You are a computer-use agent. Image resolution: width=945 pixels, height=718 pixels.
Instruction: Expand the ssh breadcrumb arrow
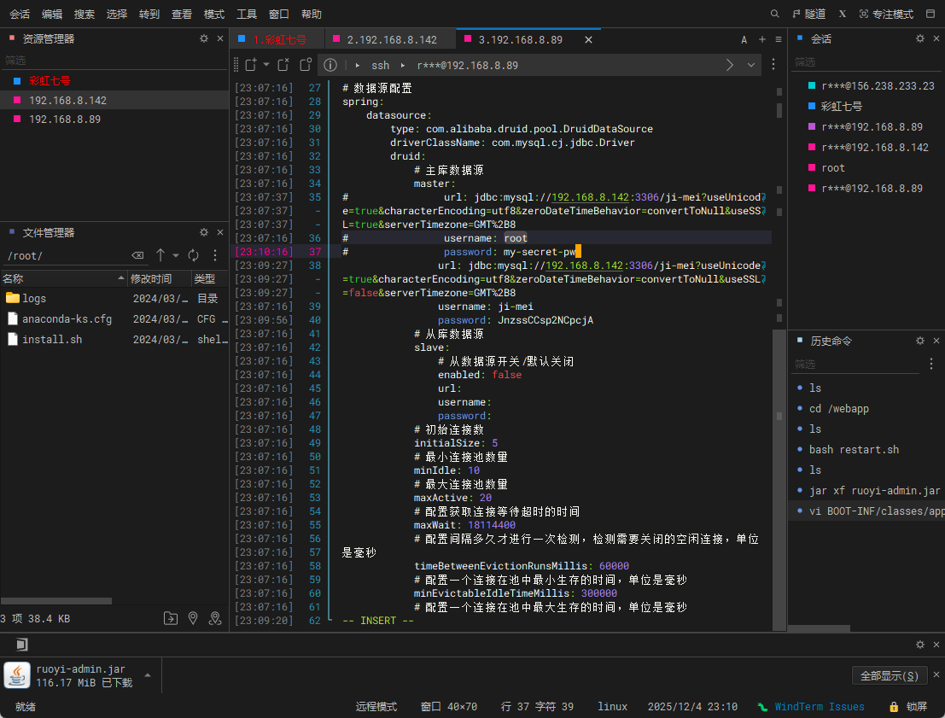358,65
